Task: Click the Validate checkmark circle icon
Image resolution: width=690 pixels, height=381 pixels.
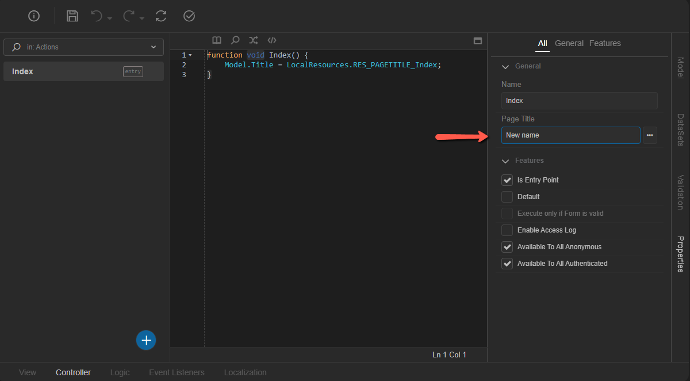Action: coord(189,16)
